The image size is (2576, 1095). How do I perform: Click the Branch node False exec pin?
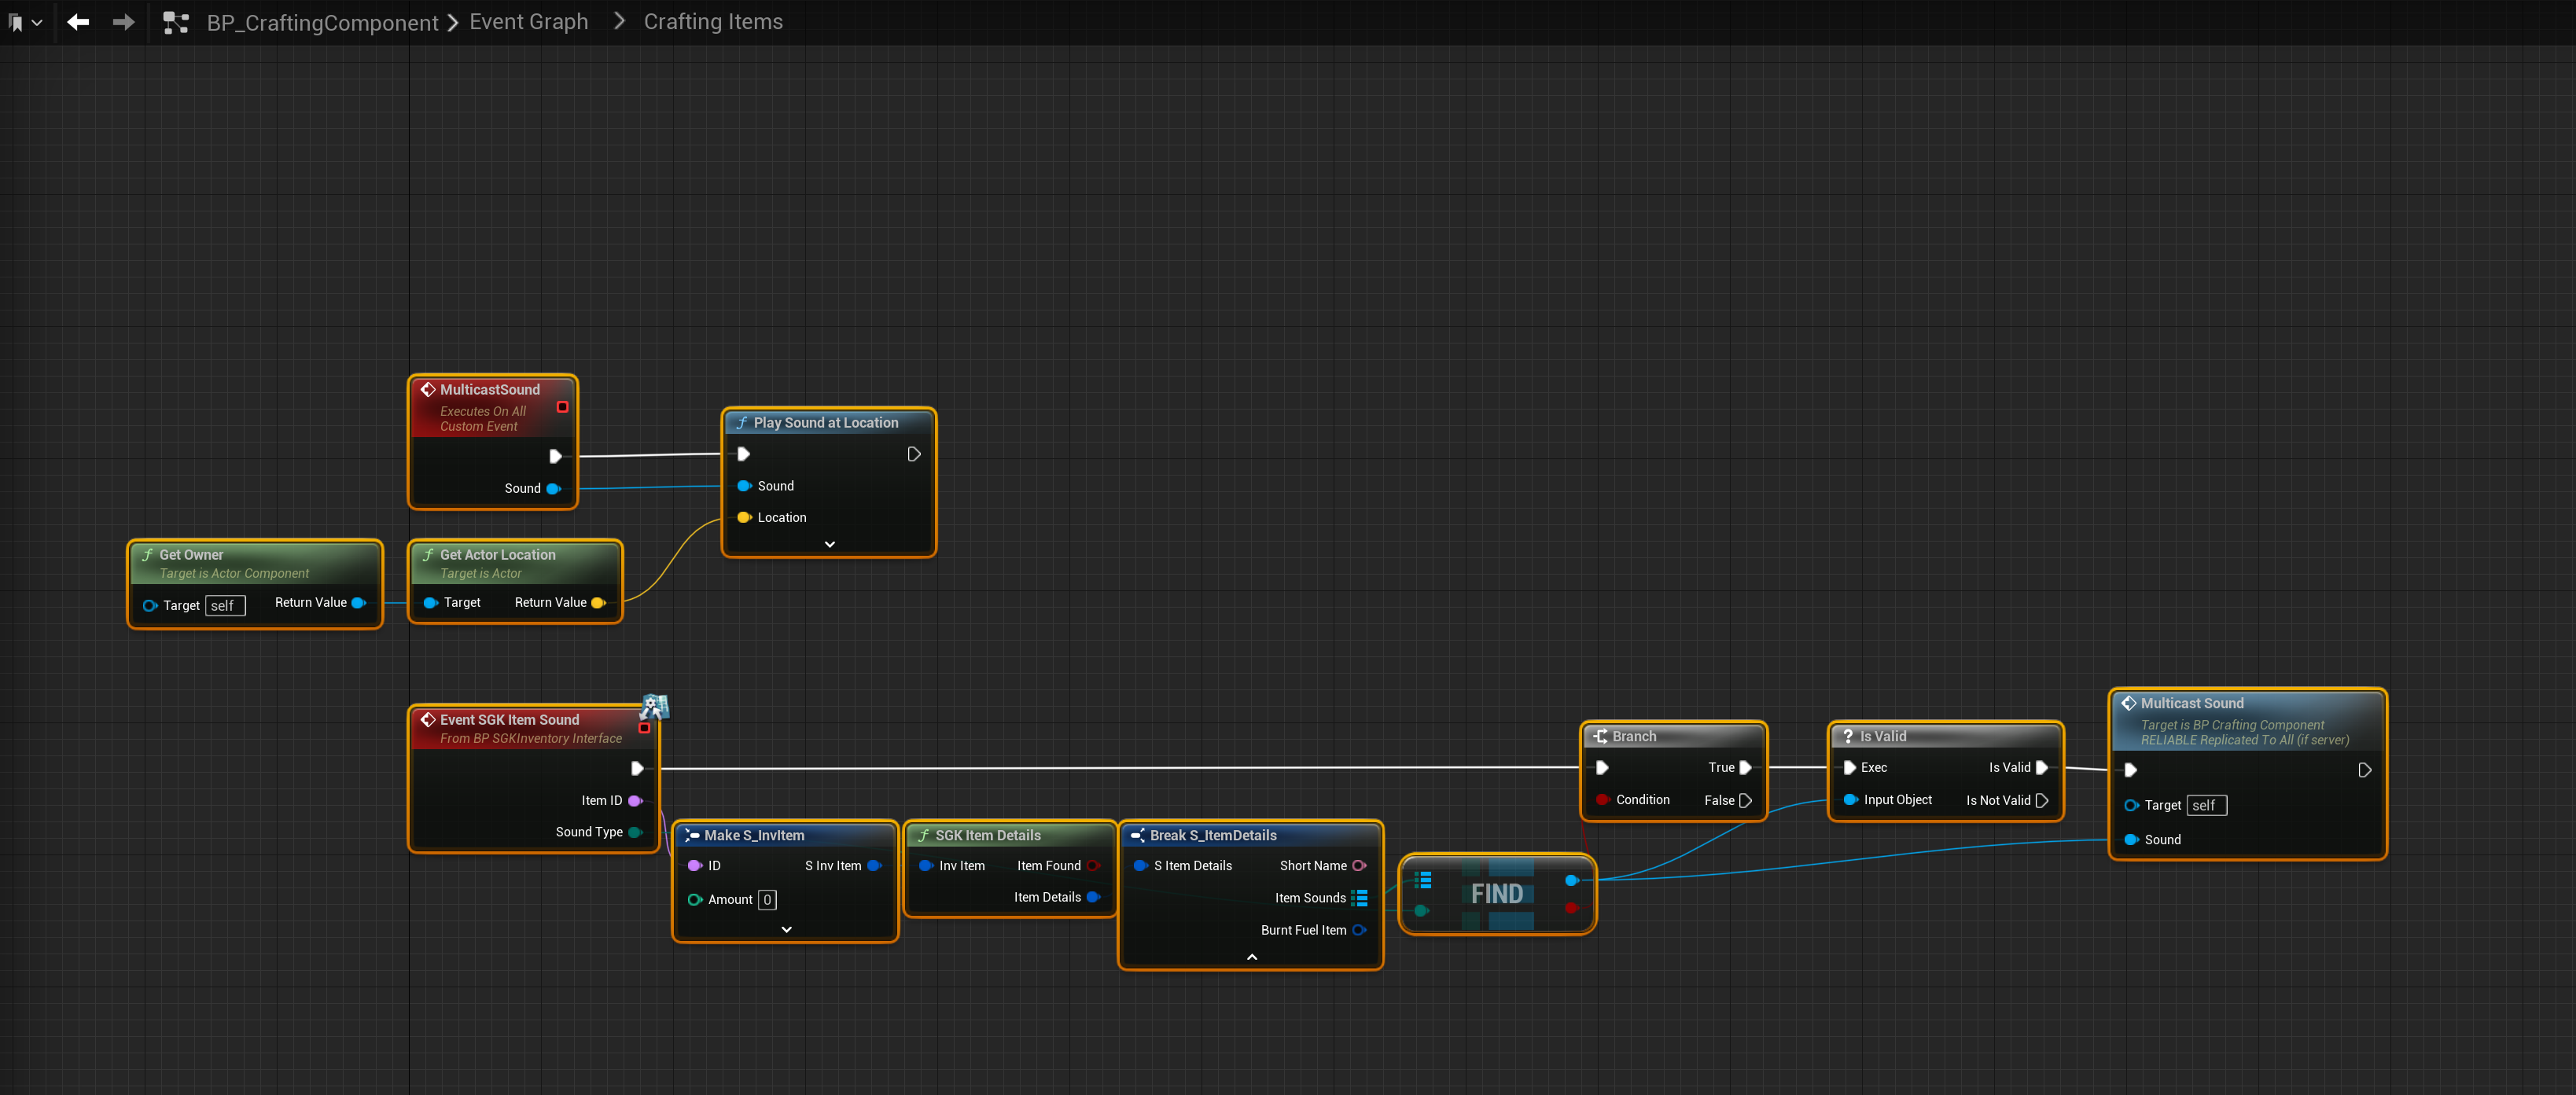point(1745,800)
